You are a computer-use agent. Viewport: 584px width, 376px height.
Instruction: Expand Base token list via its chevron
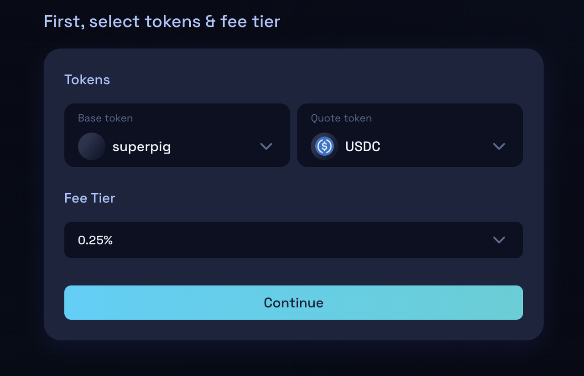tap(266, 146)
